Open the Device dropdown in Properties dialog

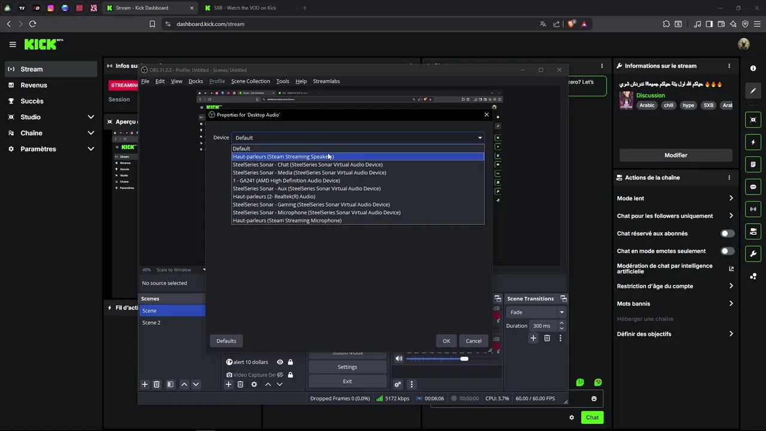click(358, 138)
